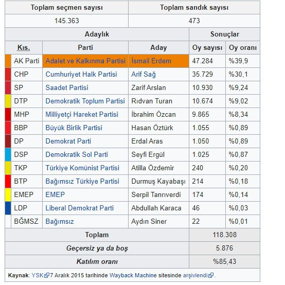285x285 pixels.
Task: Follow the Demokratik Toplum Partisi link
Action: (x=85, y=101)
